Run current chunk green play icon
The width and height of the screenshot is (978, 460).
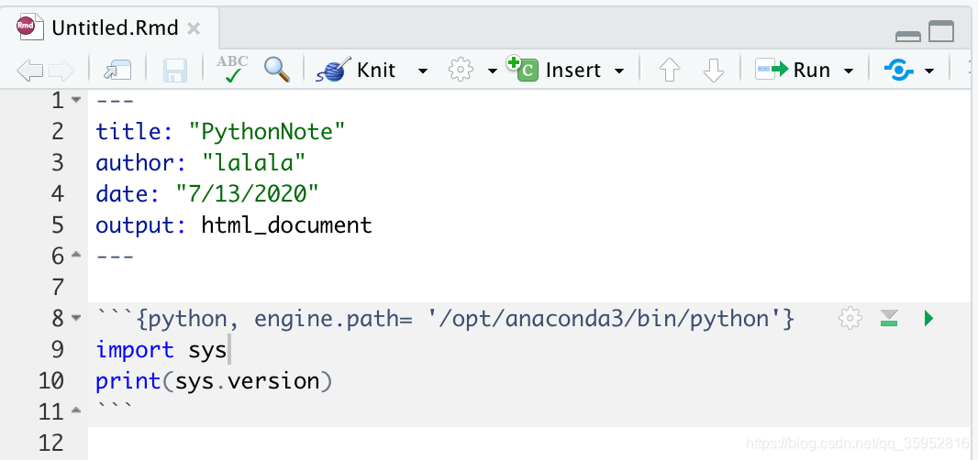tap(928, 319)
